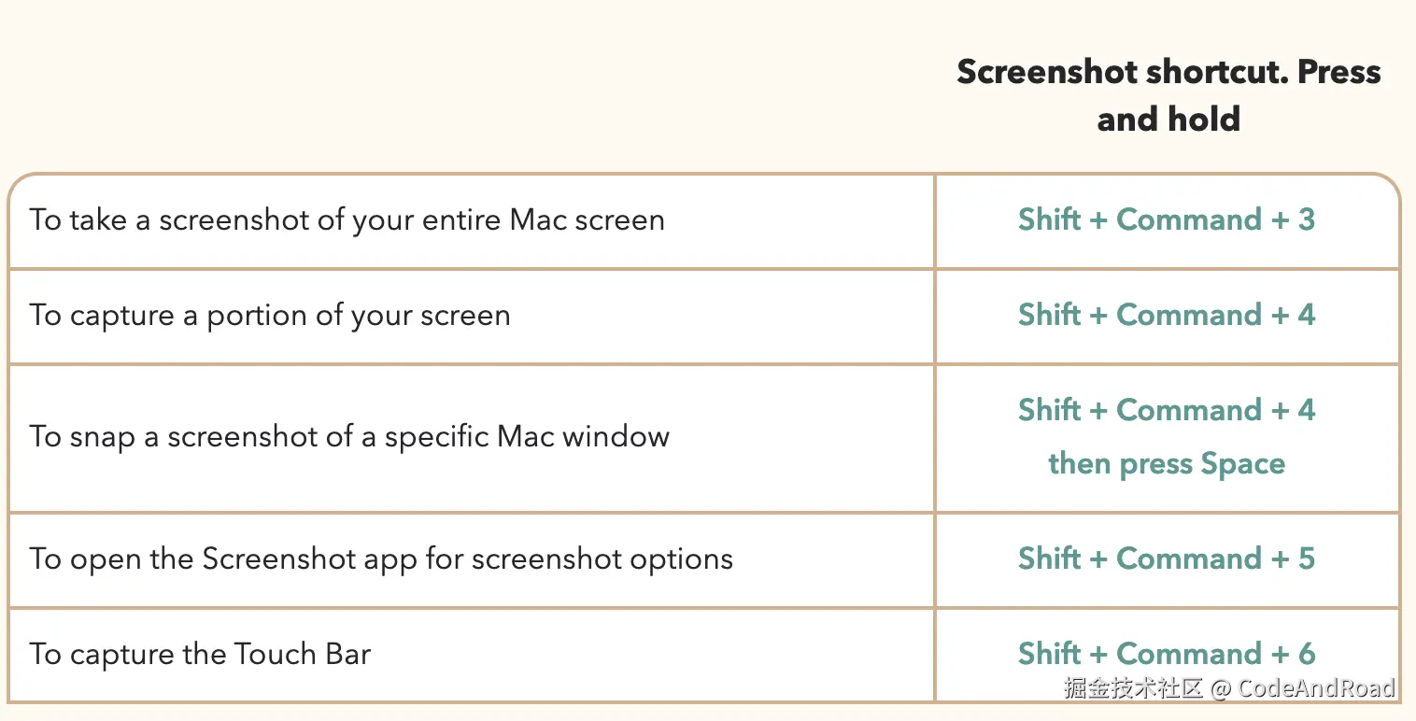
Task: Select the 'Shift + Command + 3' shortcut text
Action: 1167,219
